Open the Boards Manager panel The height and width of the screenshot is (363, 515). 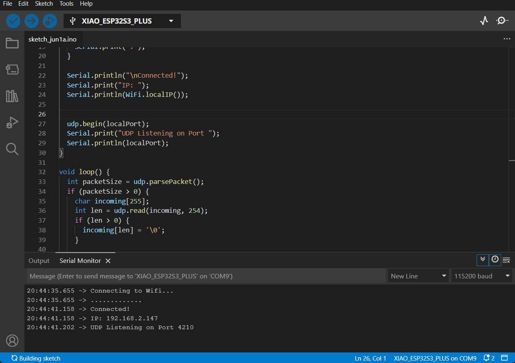[12, 70]
